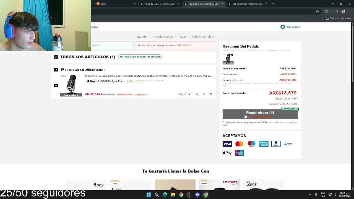Open the Chrome profile avatar
The height and width of the screenshot is (199, 354).
pos(343,12)
